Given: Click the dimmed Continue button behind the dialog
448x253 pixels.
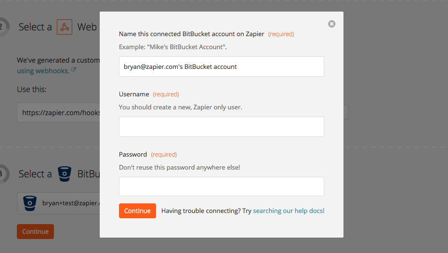Looking at the screenshot, I should tap(36, 232).
